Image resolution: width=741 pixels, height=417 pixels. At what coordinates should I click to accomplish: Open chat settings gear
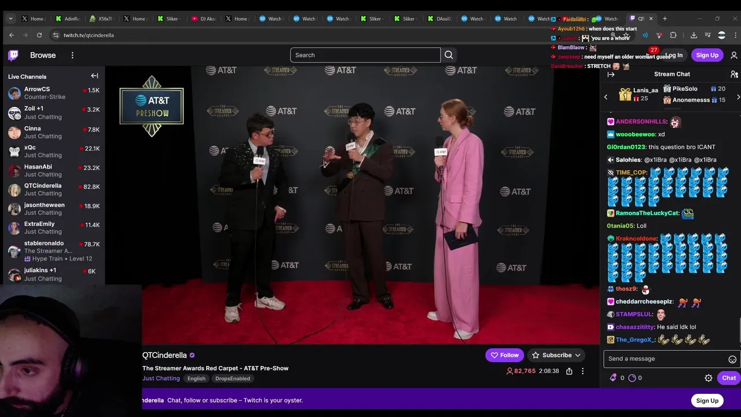pyautogui.click(x=709, y=378)
